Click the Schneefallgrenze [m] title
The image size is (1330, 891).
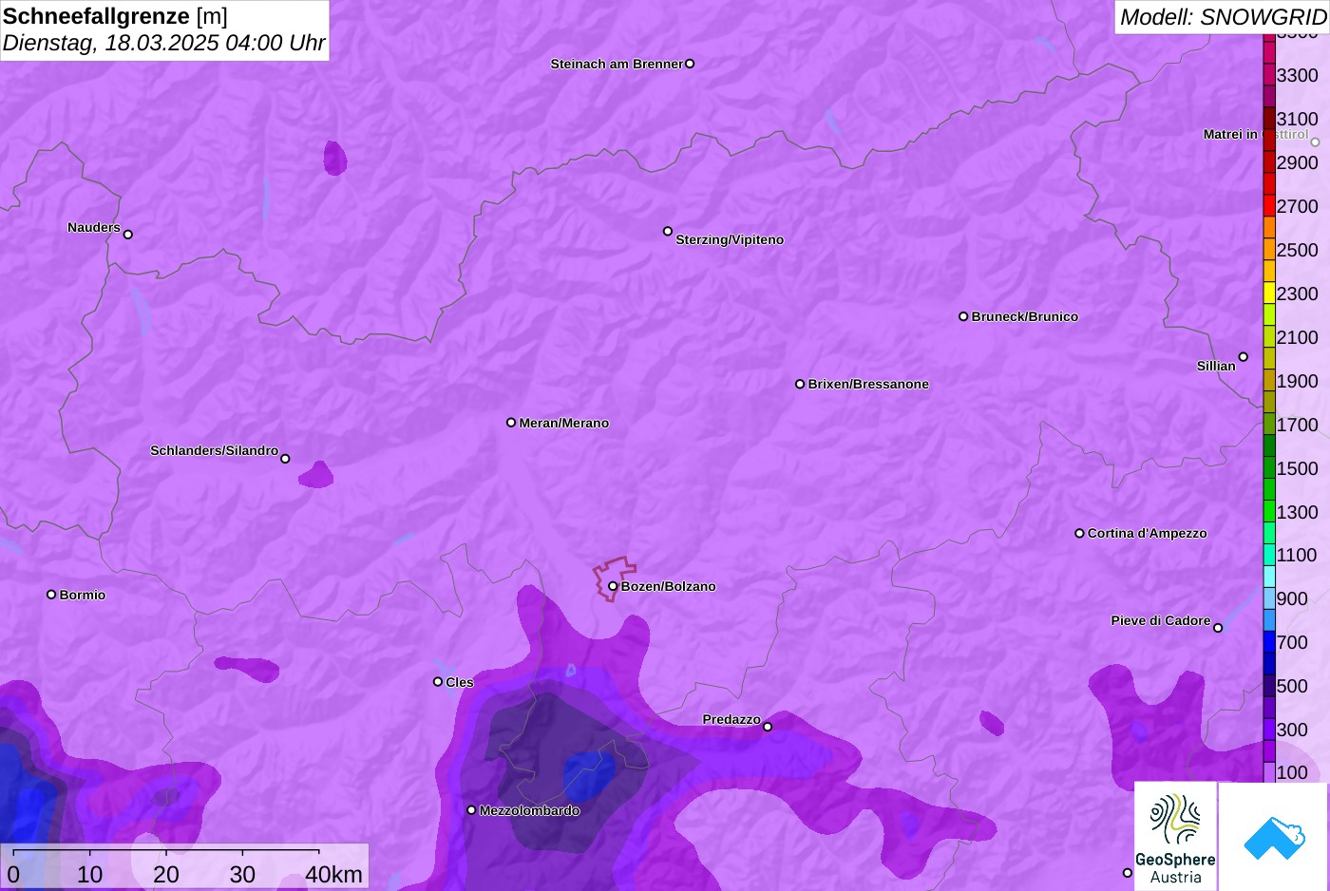[115, 16]
